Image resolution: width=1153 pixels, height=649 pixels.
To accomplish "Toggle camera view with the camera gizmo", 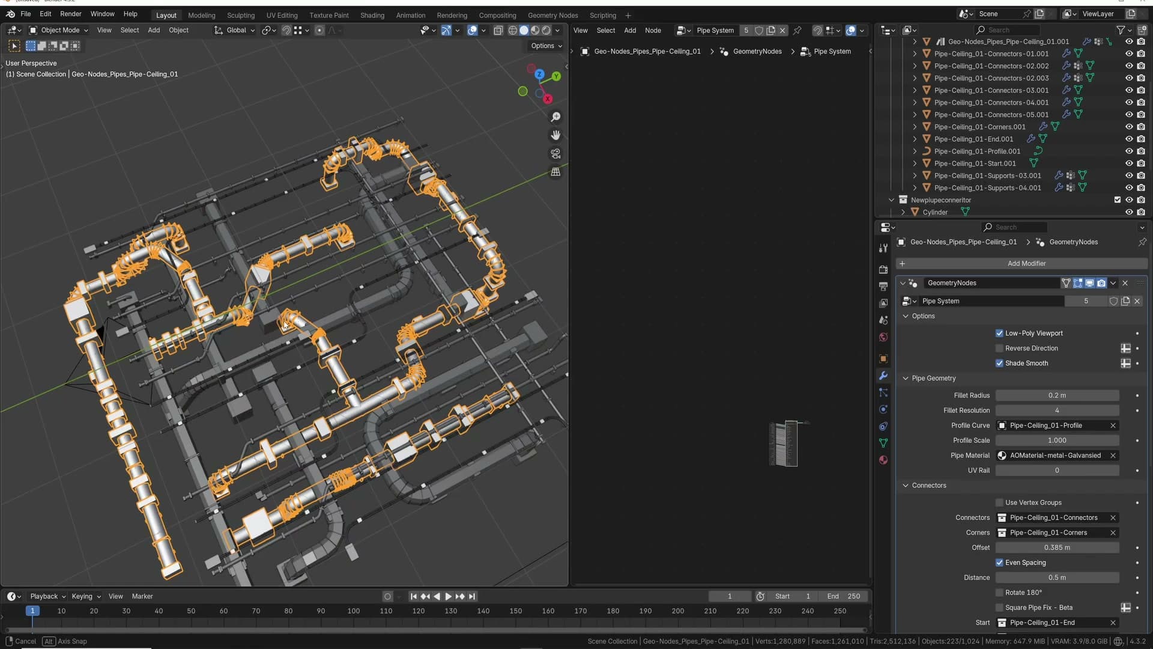I will click(x=555, y=154).
